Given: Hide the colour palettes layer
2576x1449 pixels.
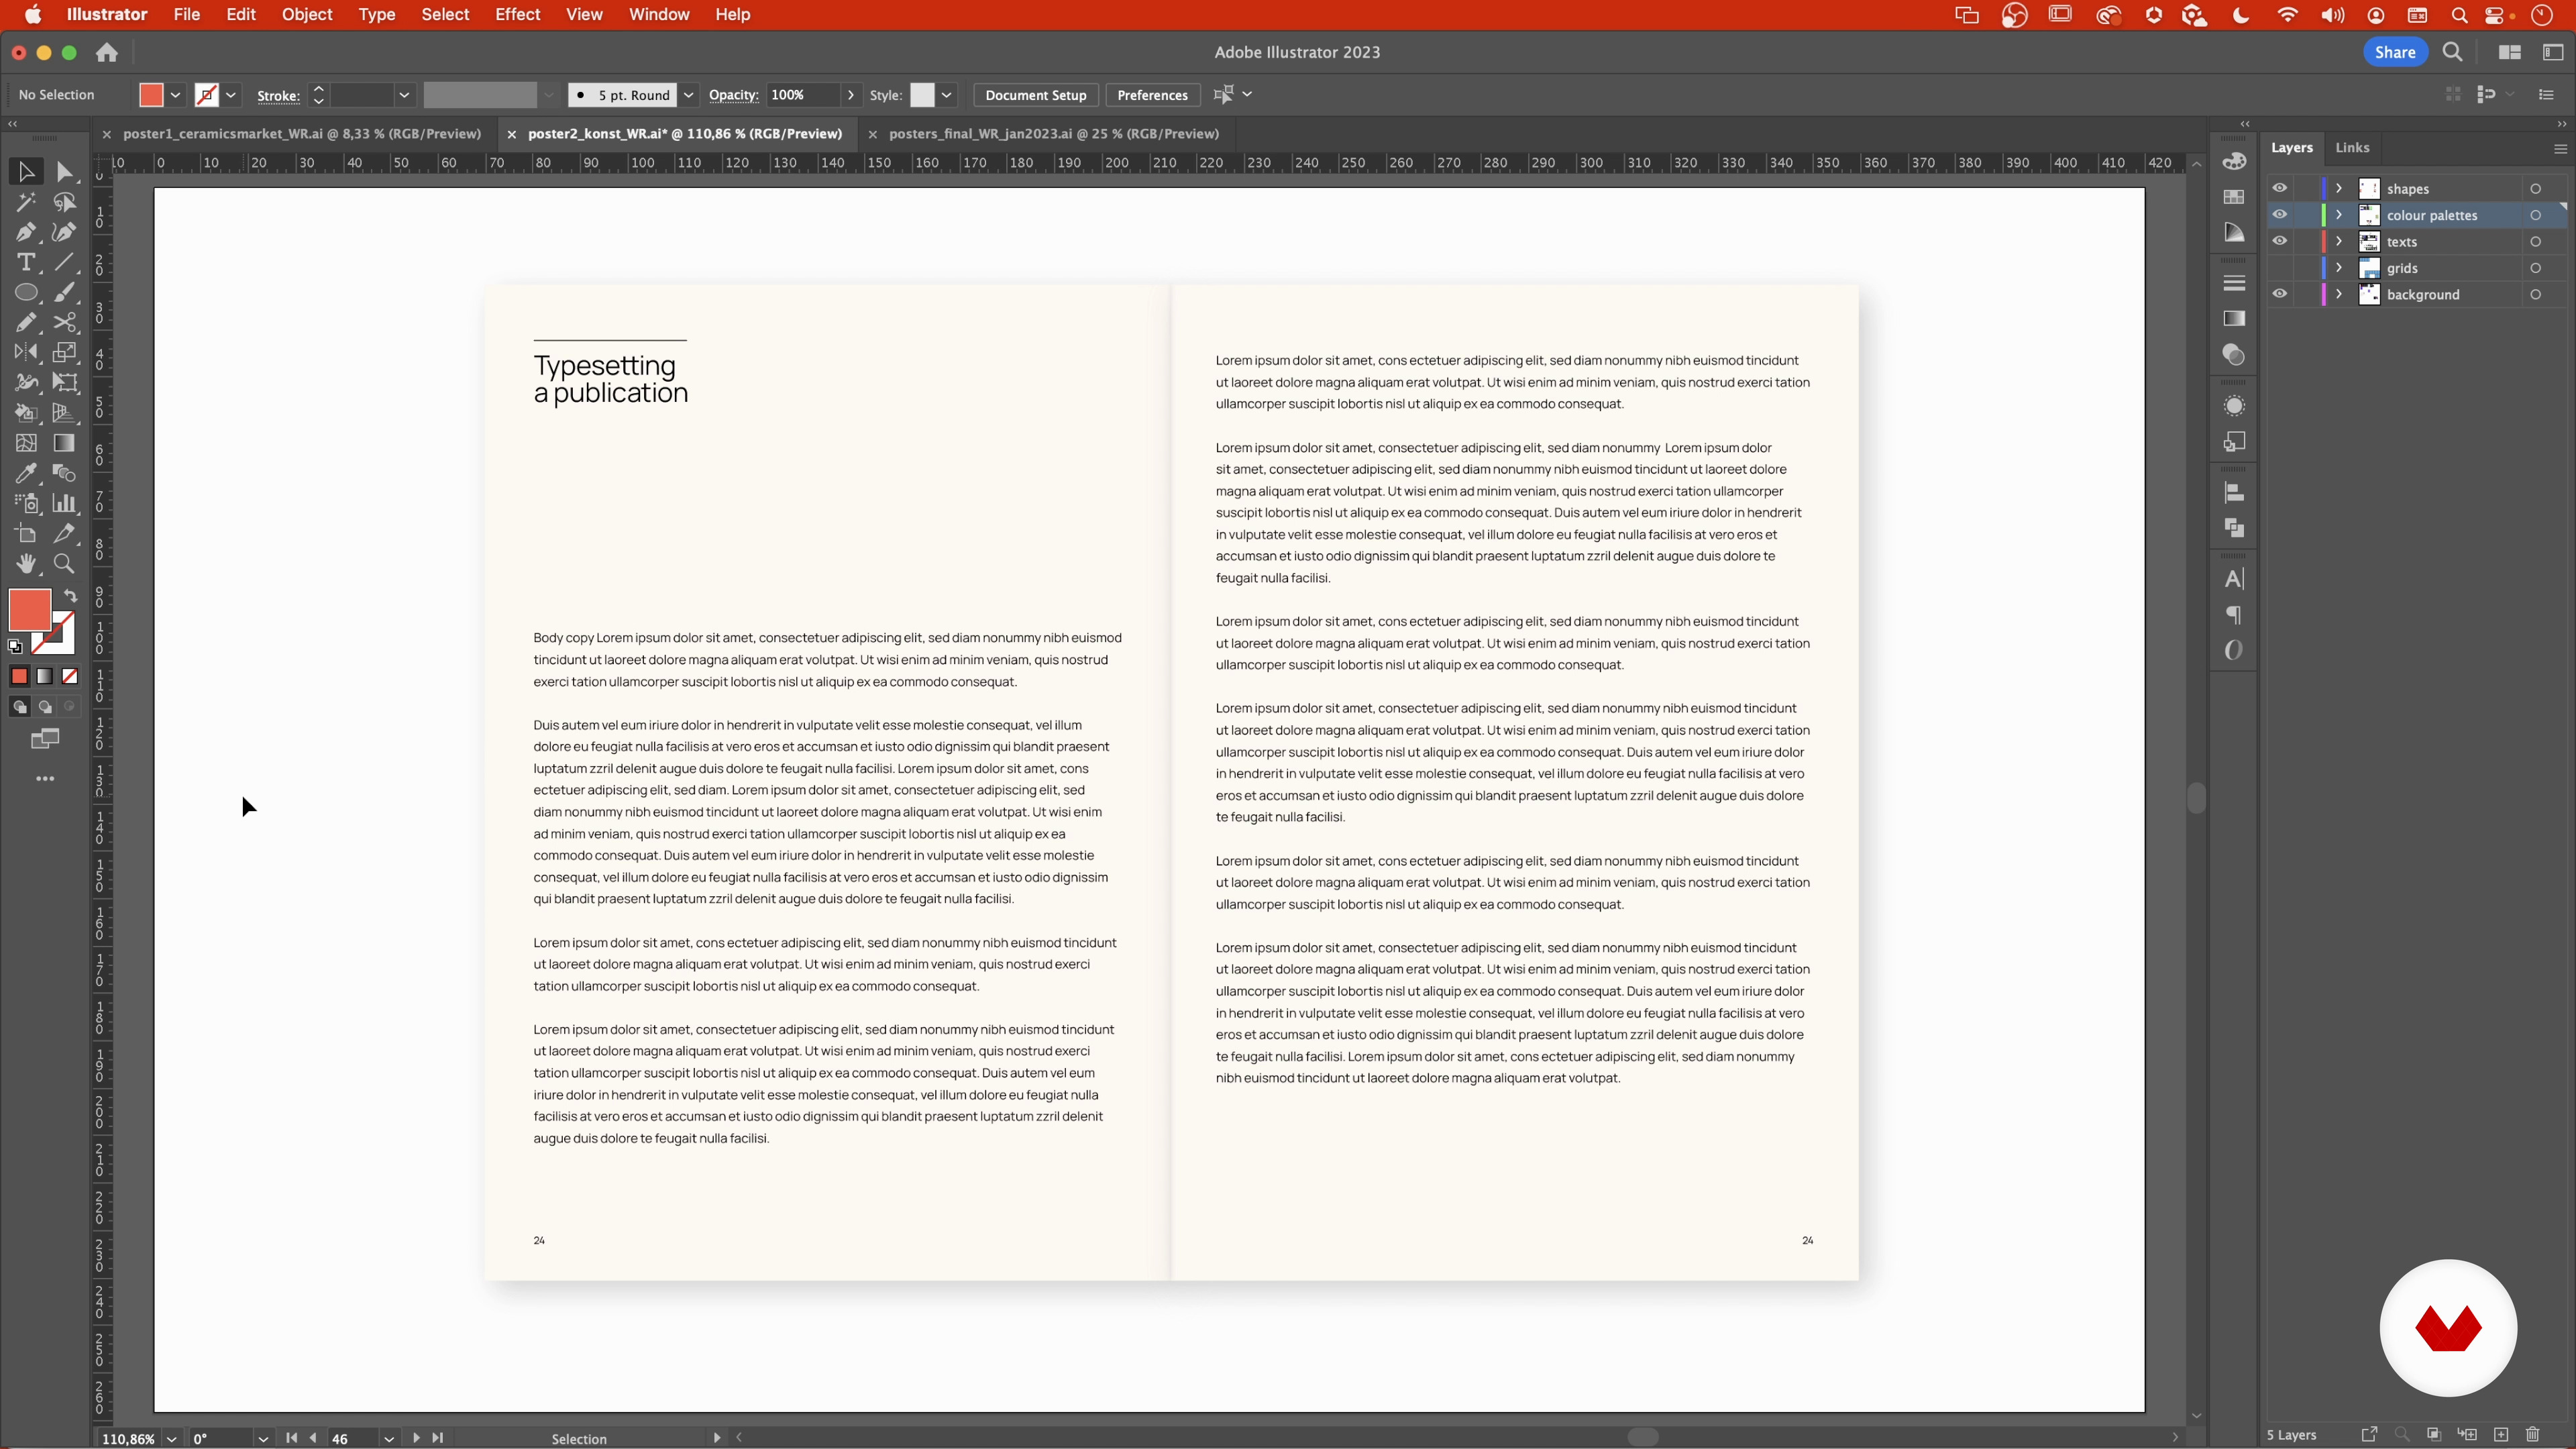Looking at the screenshot, I should point(2279,214).
